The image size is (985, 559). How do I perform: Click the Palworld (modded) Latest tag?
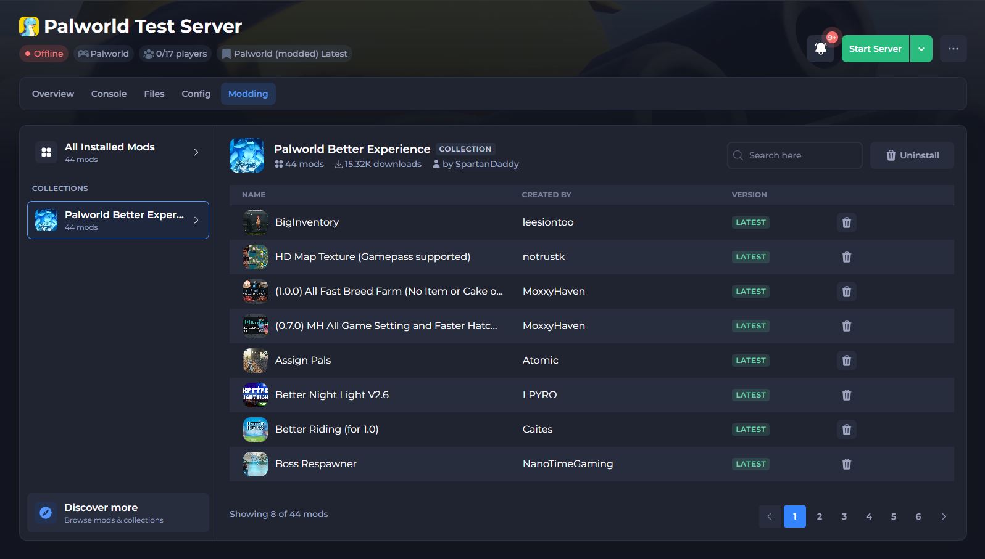(285, 54)
